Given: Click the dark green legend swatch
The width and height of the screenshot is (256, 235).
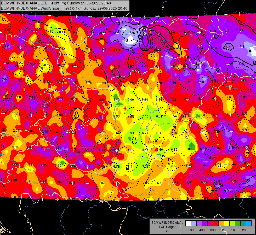Looking at the screenshot, I should tap(238, 224).
